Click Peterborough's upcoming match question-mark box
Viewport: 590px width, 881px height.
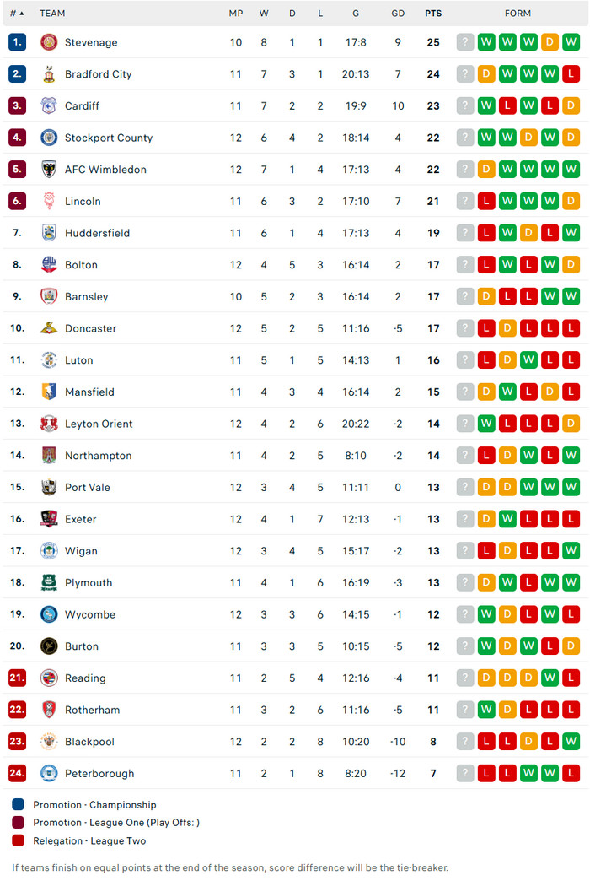(x=464, y=774)
